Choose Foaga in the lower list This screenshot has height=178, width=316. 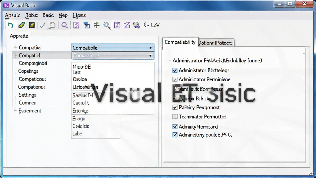(x=79, y=119)
